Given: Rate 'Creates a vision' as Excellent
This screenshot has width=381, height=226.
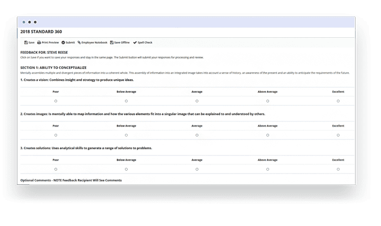Looking at the screenshot, I should click(338, 101).
